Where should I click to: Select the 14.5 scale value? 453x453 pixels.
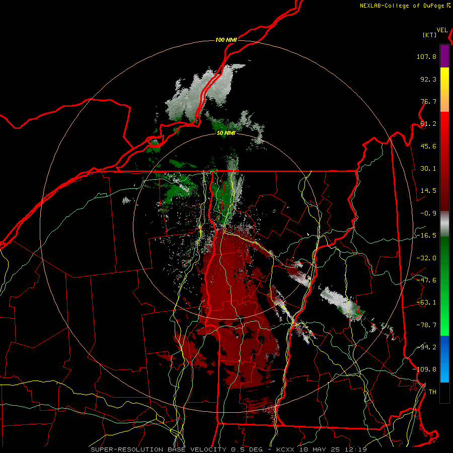point(428,191)
